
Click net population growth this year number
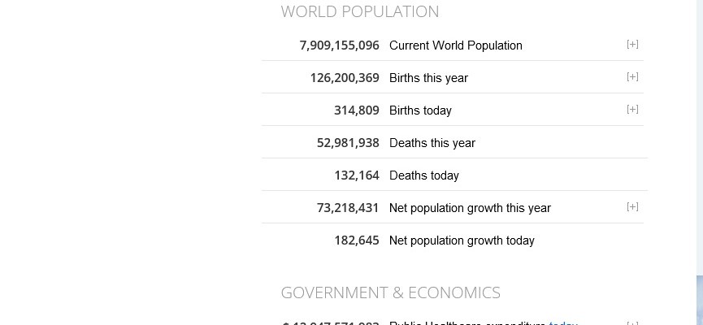348,208
